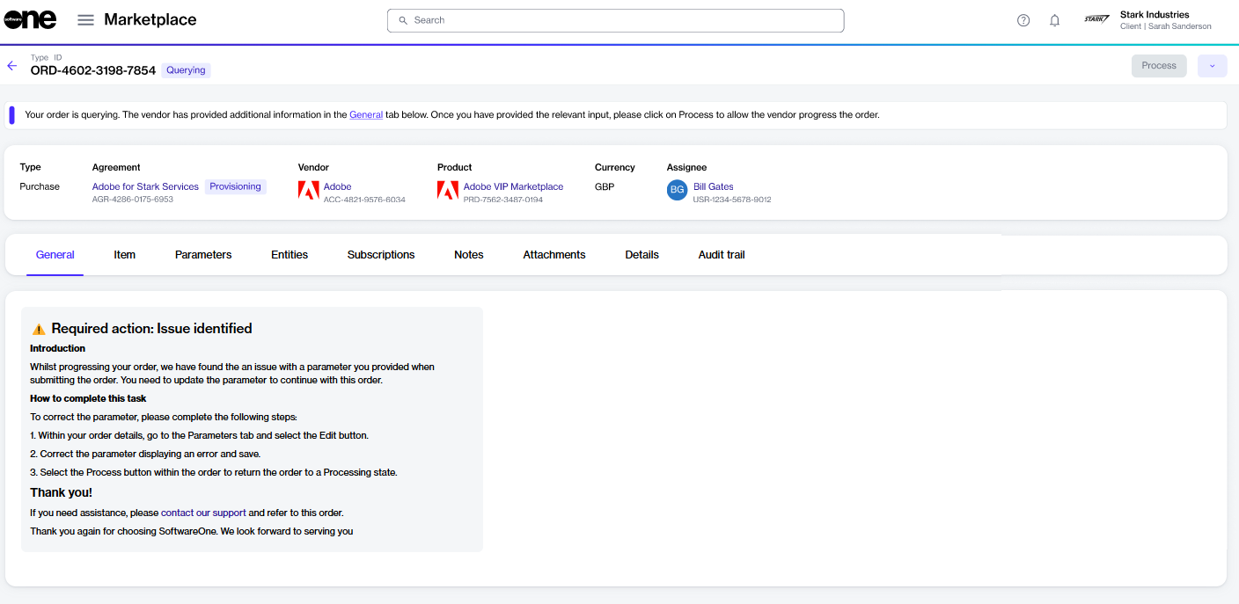Open the notifications bell

click(1054, 20)
